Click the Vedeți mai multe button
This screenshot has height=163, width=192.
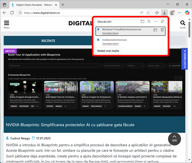click(x=108, y=51)
